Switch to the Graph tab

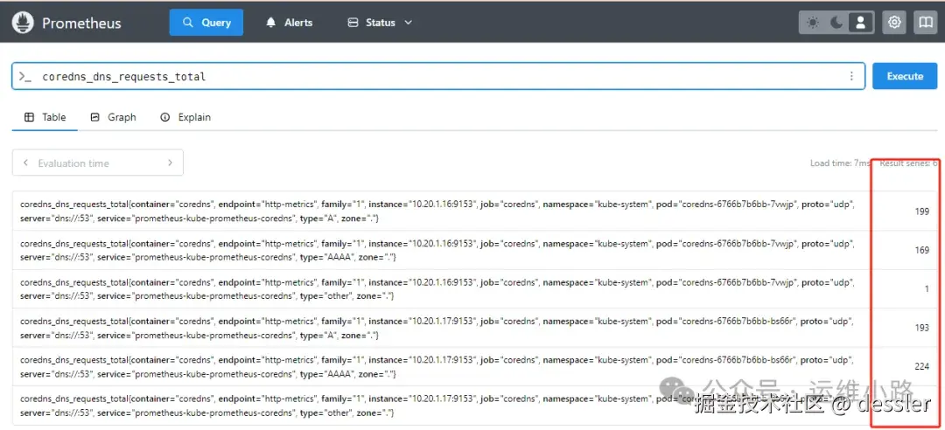tap(113, 117)
